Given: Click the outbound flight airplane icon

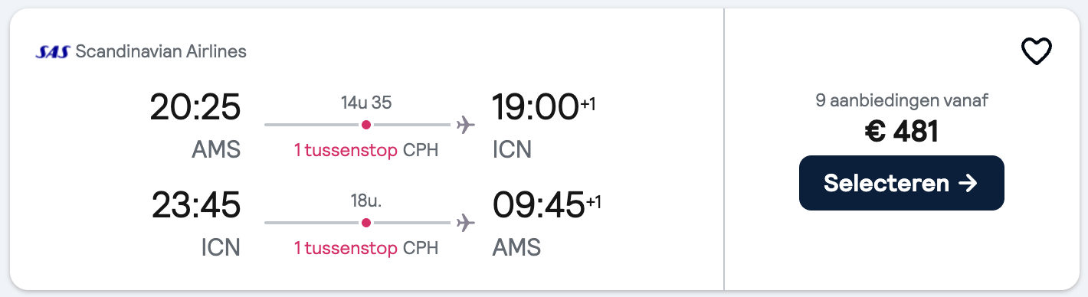Looking at the screenshot, I should pos(465,124).
